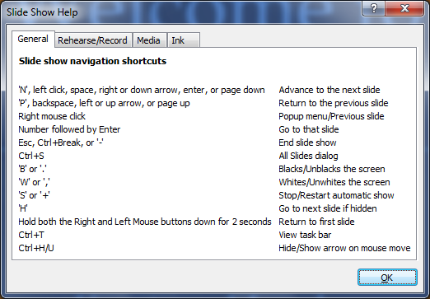Image resolution: width=430 pixels, height=299 pixels.
Task: Open the Media tab
Action: coord(148,40)
